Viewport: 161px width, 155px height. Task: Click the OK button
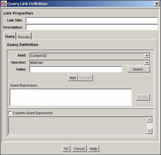(66, 149)
